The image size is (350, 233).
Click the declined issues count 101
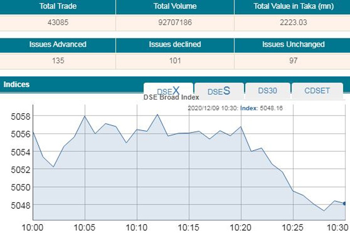click(x=175, y=61)
